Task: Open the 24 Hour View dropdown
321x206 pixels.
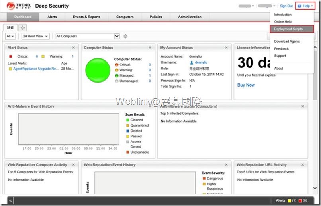Action: (35, 36)
